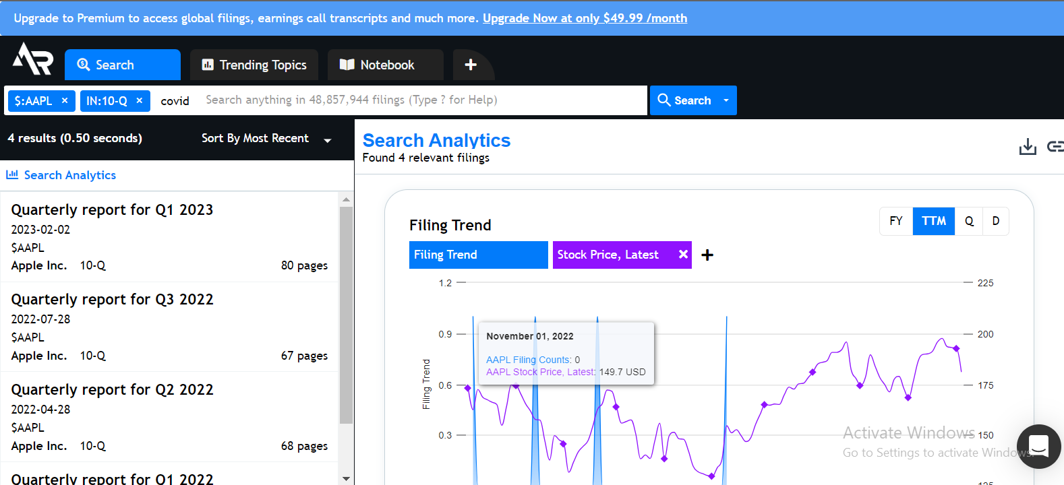Click the 67 pages label

(x=304, y=356)
